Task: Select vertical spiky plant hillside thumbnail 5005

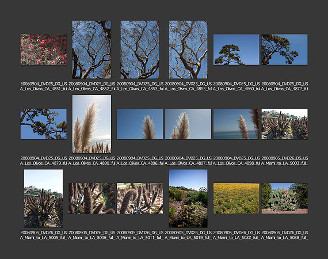Action: pyautogui.click(x=44, y=199)
